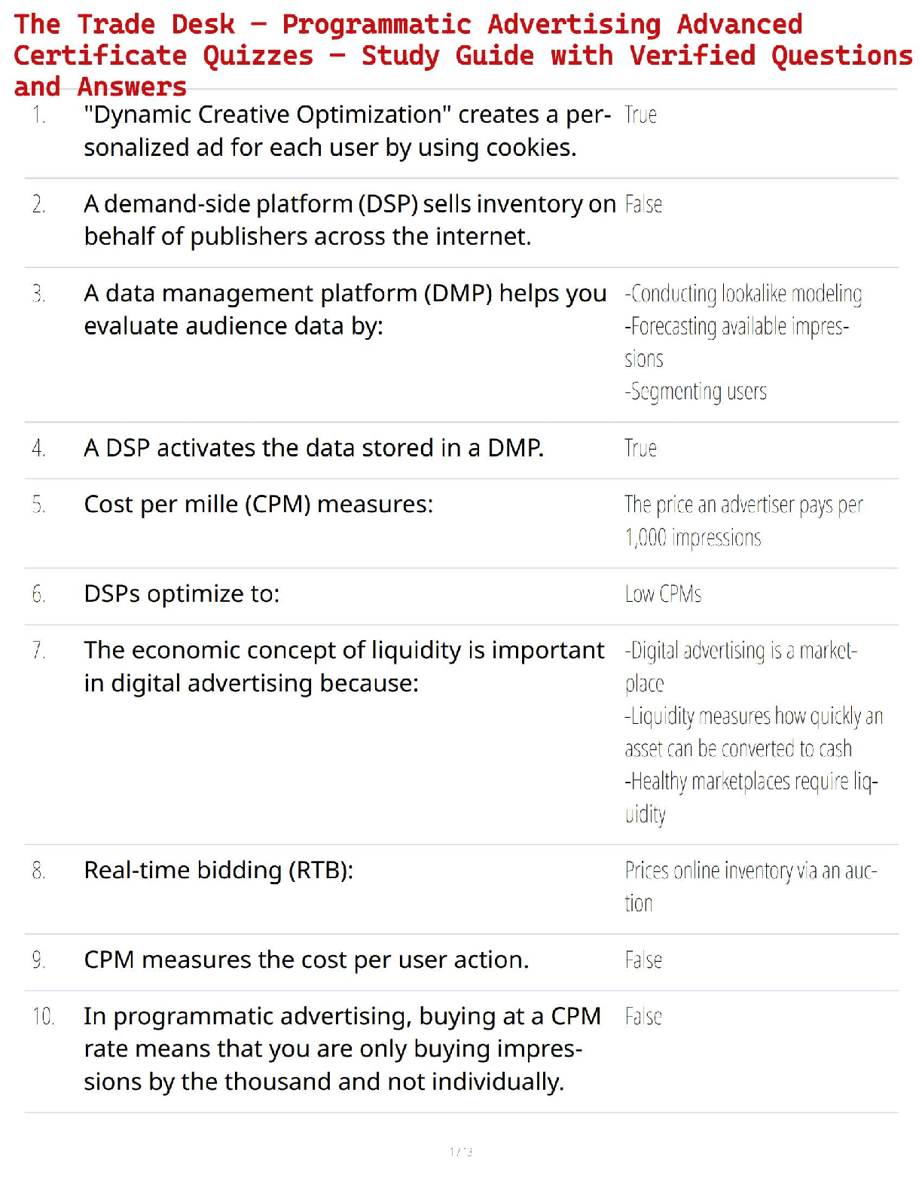This screenshot has height=1193, width=922.
Task: Click "CPM measures the cost per user action"
Action: (x=306, y=960)
